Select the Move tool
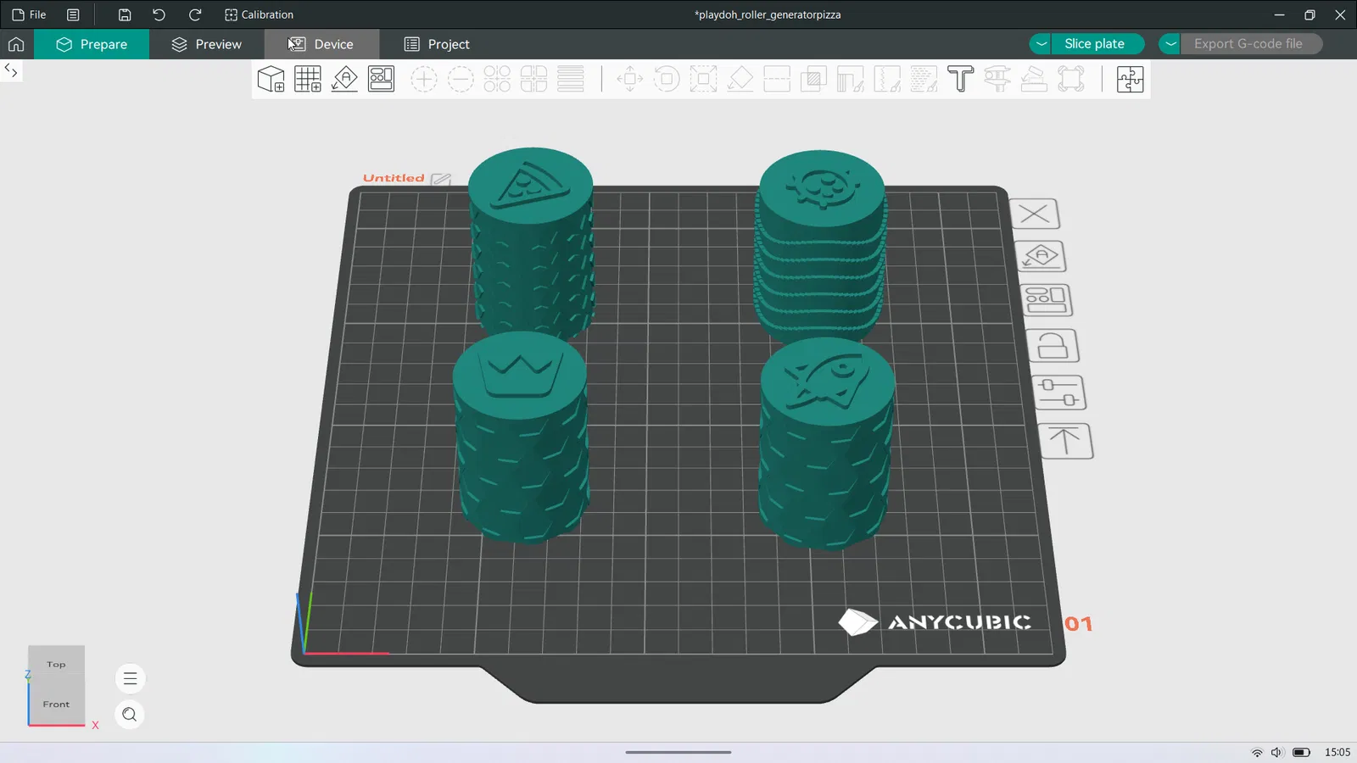Screen dimensions: 1357x763 pos(630,79)
